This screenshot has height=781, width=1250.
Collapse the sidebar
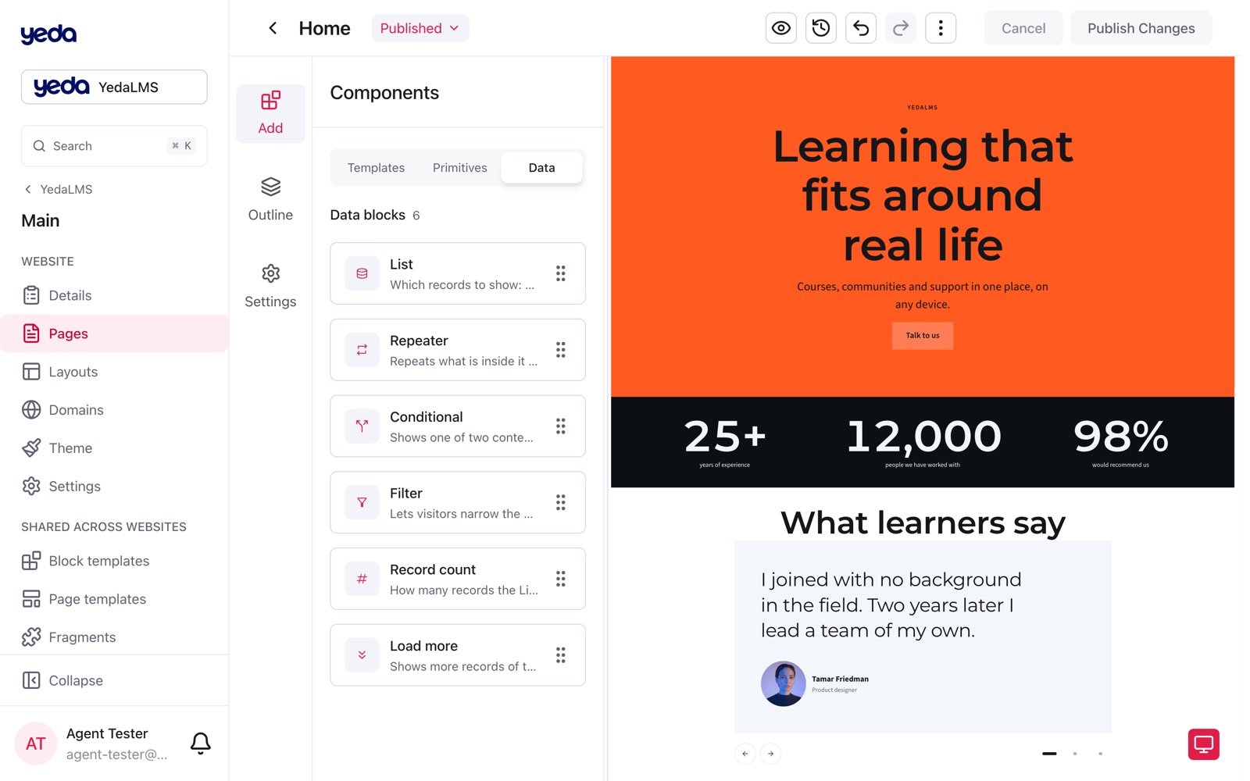coord(114,680)
